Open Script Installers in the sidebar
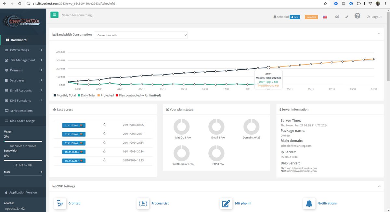 (23, 111)
